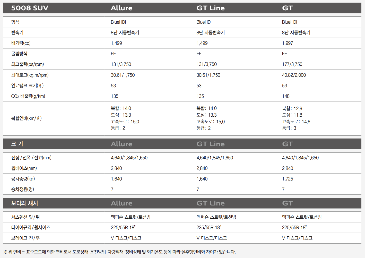Click the 전장/전폭/전고(mm) row label
This screenshot has height=258, width=365.
(31, 158)
